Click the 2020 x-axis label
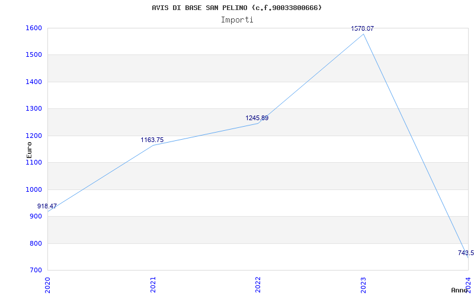This screenshot has width=474, height=296. (x=47, y=285)
